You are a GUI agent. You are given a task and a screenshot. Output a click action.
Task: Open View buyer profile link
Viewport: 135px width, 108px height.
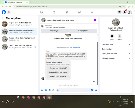(x=75, y=47)
